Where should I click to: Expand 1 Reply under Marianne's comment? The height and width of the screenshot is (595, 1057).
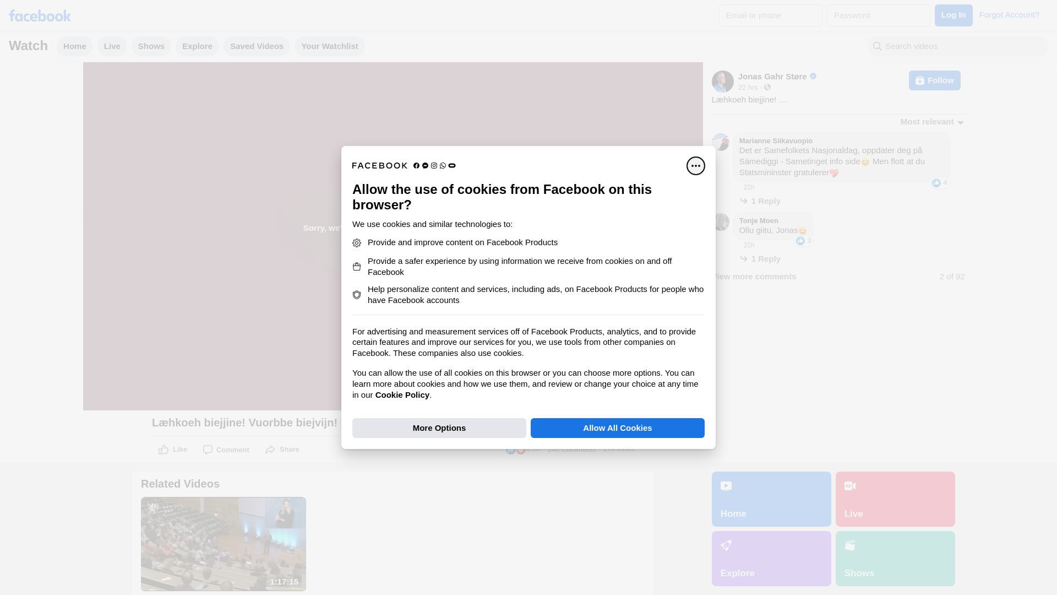[760, 201]
